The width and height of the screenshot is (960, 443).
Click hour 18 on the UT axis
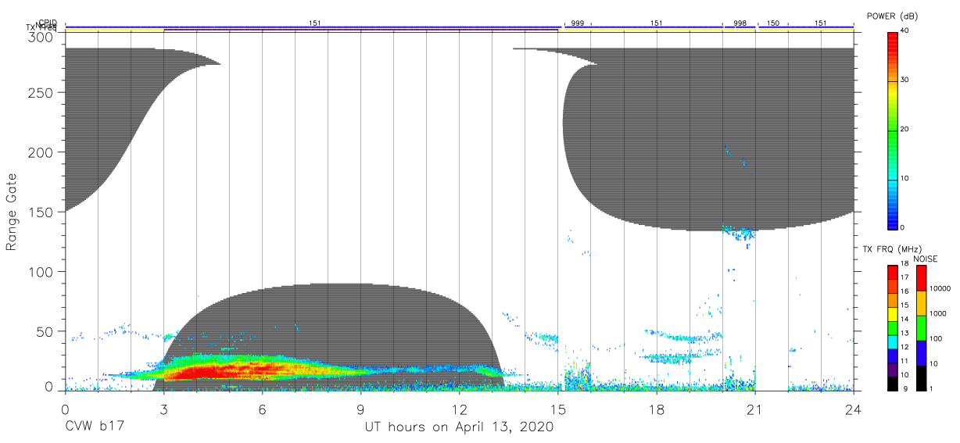657,409
